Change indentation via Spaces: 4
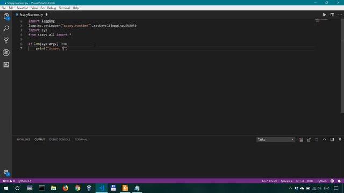 286,181
